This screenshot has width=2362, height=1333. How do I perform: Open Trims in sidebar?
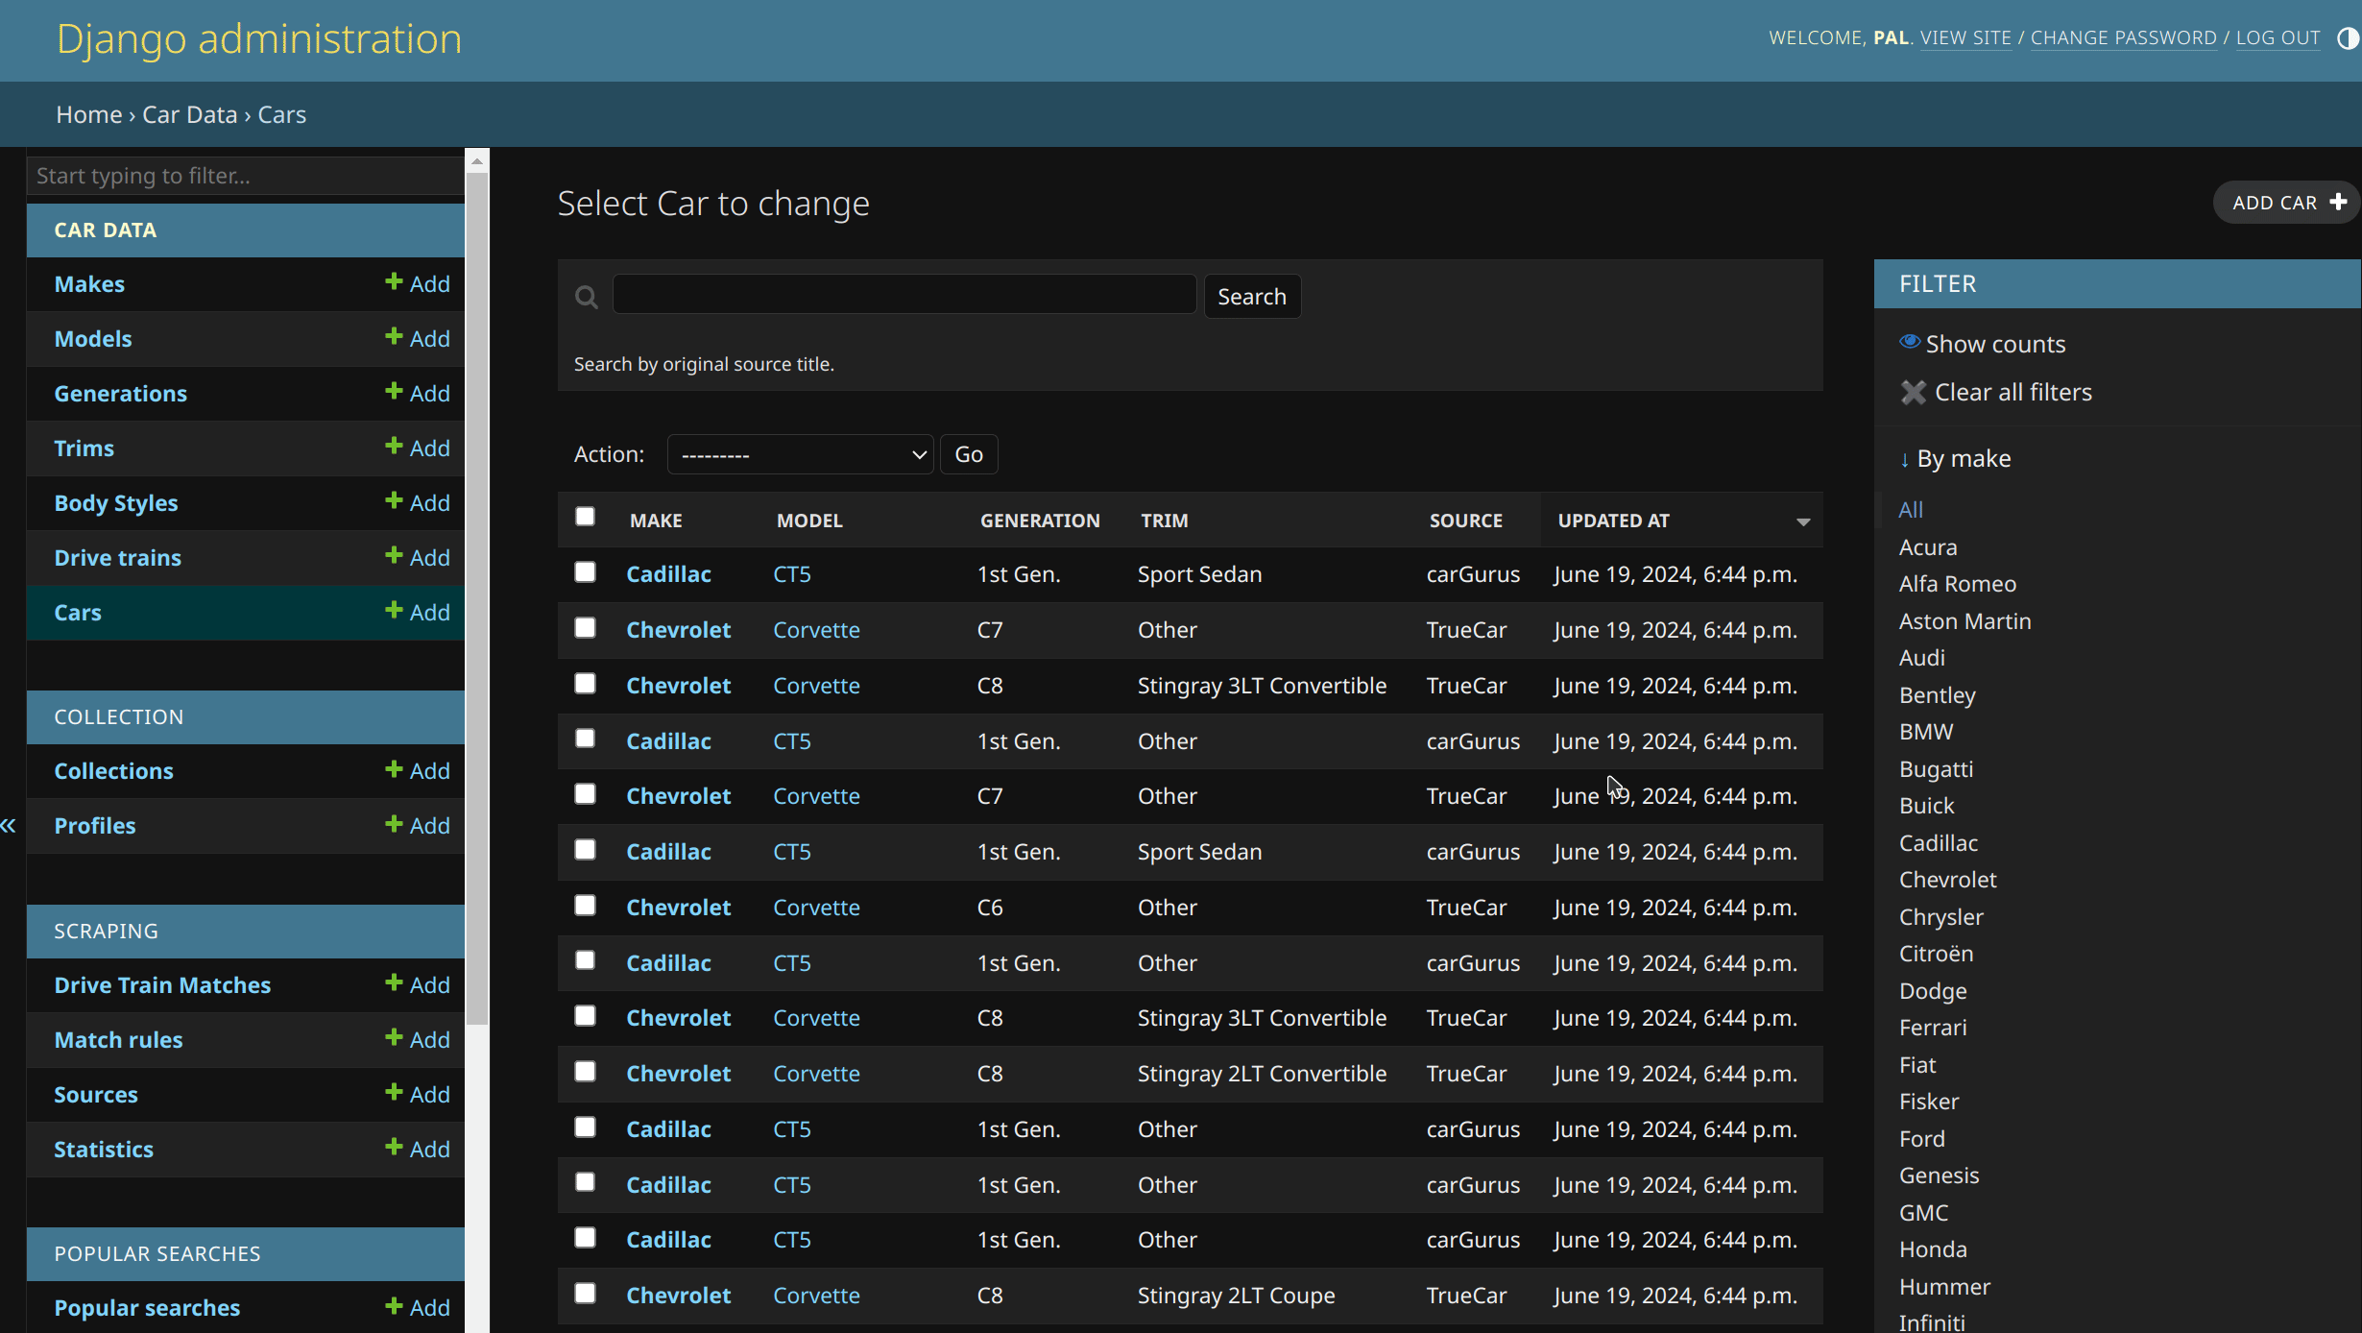click(x=84, y=448)
